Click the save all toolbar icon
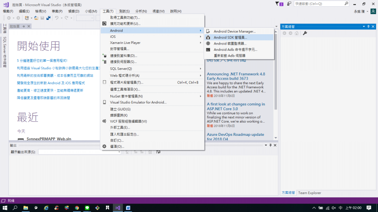Image resolution: width=378 pixels, height=212 pixels. click(x=48, y=18)
